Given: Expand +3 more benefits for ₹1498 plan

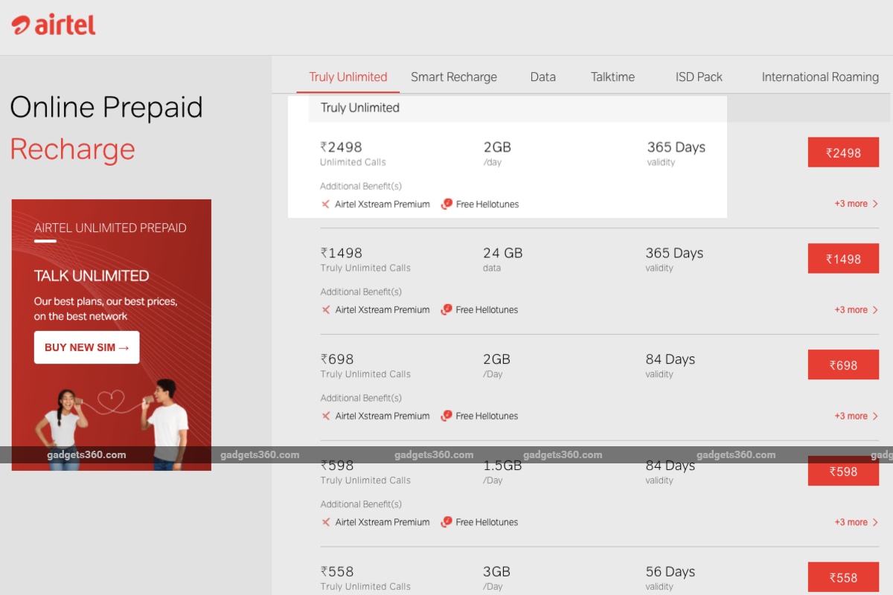Looking at the screenshot, I should [854, 309].
